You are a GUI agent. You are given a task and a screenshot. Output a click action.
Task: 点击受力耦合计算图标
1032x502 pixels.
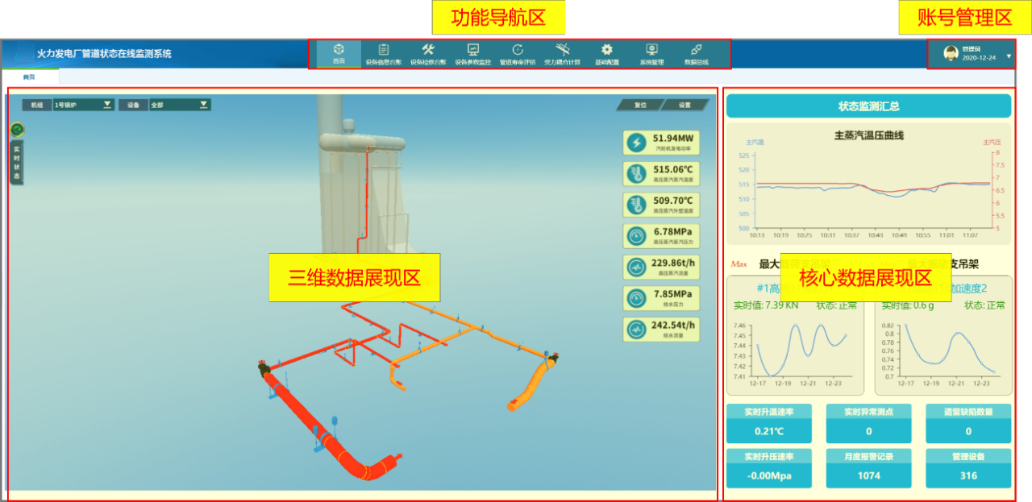pyautogui.click(x=564, y=53)
